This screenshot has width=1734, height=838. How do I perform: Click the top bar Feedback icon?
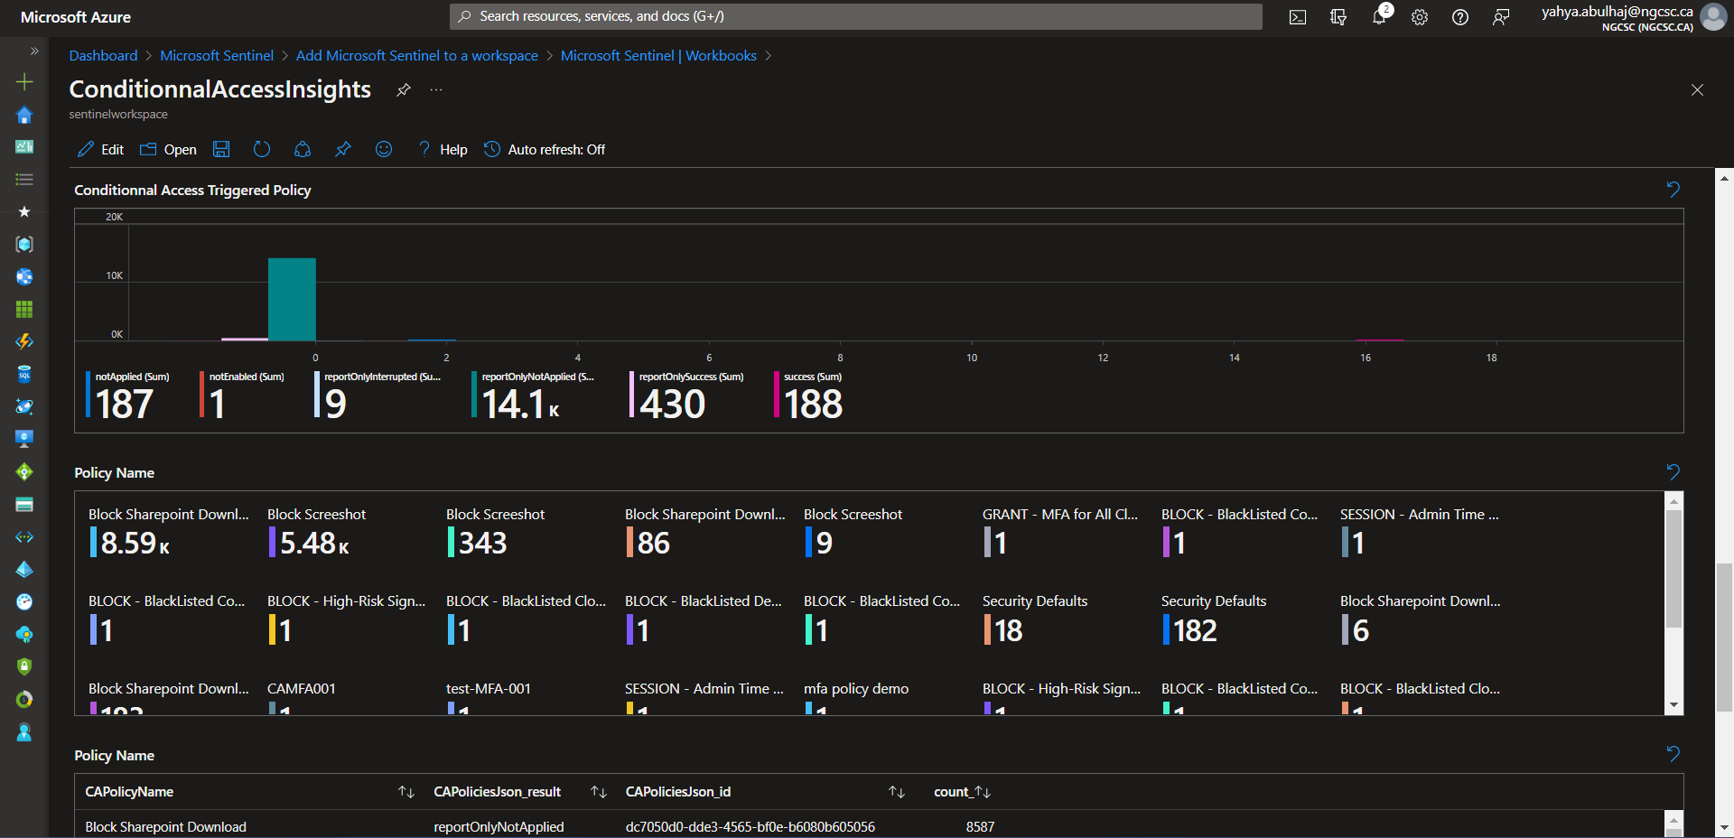(1501, 17)
